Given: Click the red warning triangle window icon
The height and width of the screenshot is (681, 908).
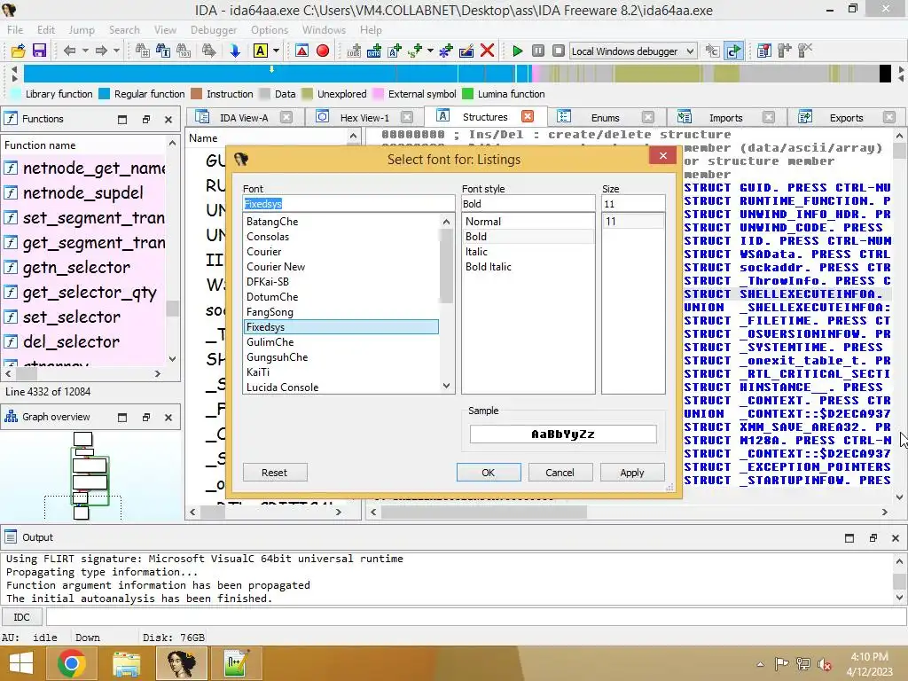Looking at the screenshot, I should tap(301, 51).
